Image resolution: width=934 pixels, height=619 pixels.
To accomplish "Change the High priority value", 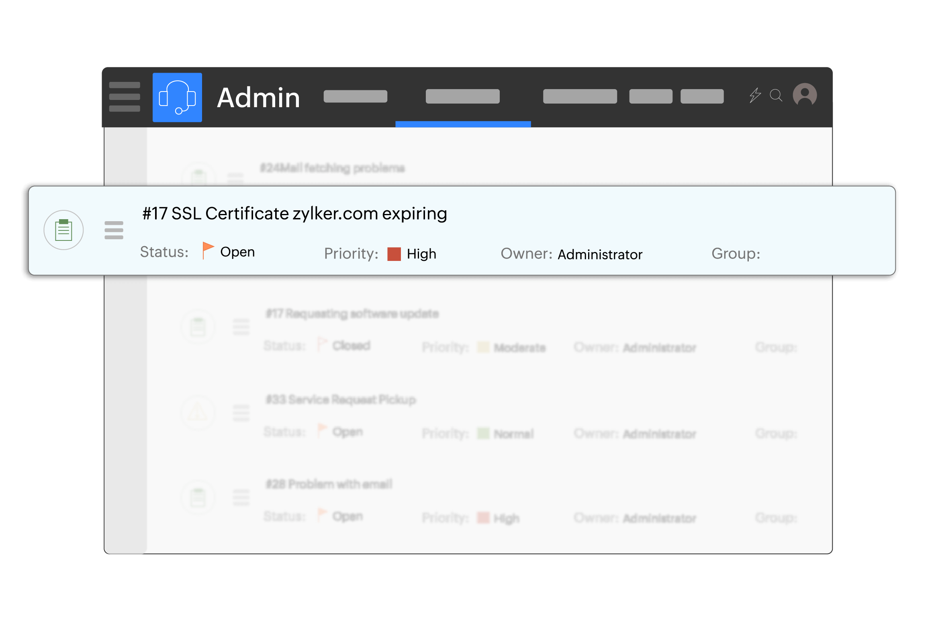I will 421,254.
